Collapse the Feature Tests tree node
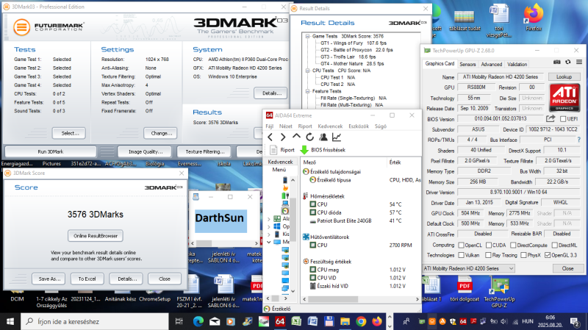The width and height of the screenshot is (588, 330). [307, 91]
